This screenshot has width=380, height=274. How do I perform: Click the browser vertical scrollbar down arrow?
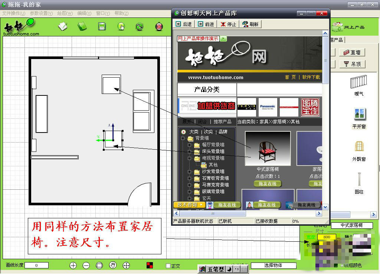click(325, 207)
